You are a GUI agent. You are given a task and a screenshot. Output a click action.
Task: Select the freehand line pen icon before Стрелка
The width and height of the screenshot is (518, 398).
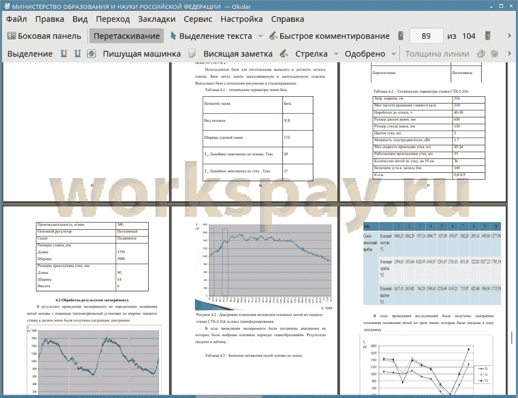click(x=284, y=53)
